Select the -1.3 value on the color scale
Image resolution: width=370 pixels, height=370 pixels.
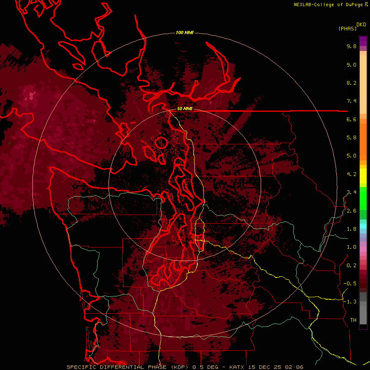click(x=350, y=302)
